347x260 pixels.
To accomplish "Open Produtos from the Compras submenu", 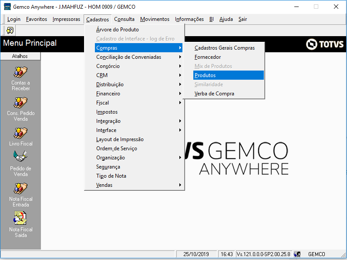I will [x=229, y=75].
